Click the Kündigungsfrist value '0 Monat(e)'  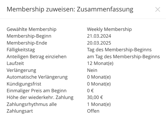(x=99, y=84)
